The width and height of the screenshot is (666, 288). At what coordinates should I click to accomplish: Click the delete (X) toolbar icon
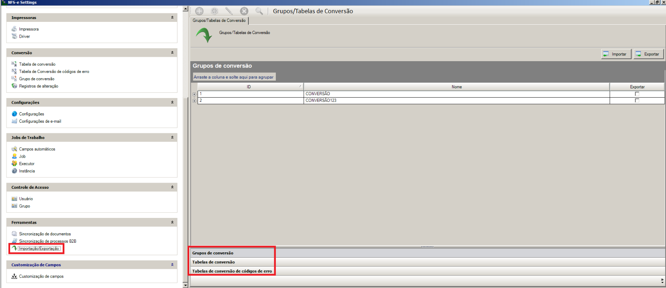pos(244,11)
